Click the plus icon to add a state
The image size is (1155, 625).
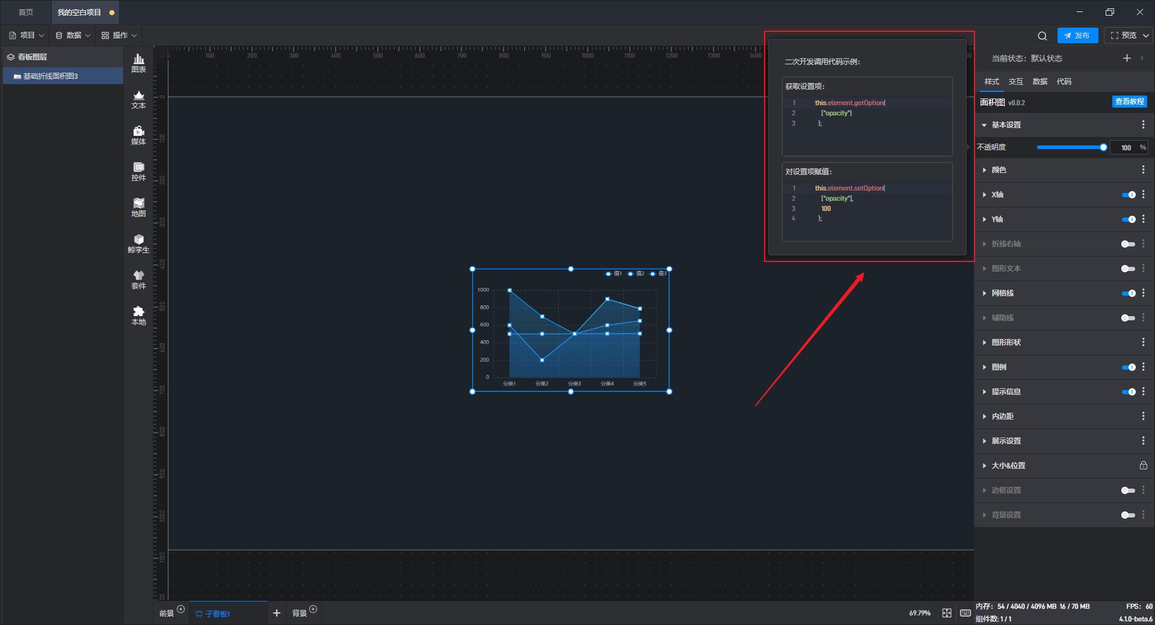click(1127, 58)
